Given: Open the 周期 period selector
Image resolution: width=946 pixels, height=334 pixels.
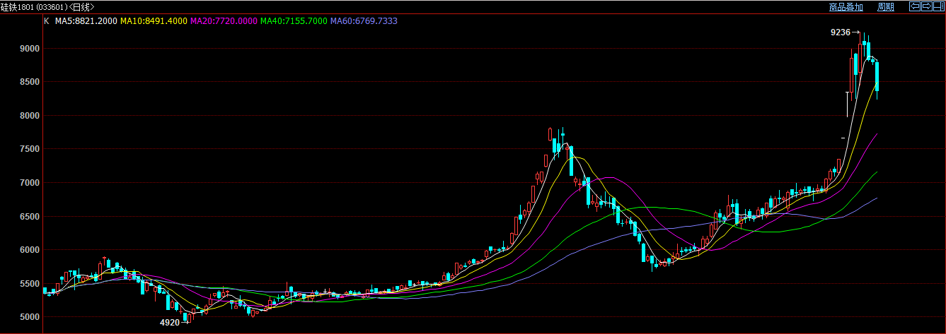Looking at the screenshot, I should (x=886, y=7).
